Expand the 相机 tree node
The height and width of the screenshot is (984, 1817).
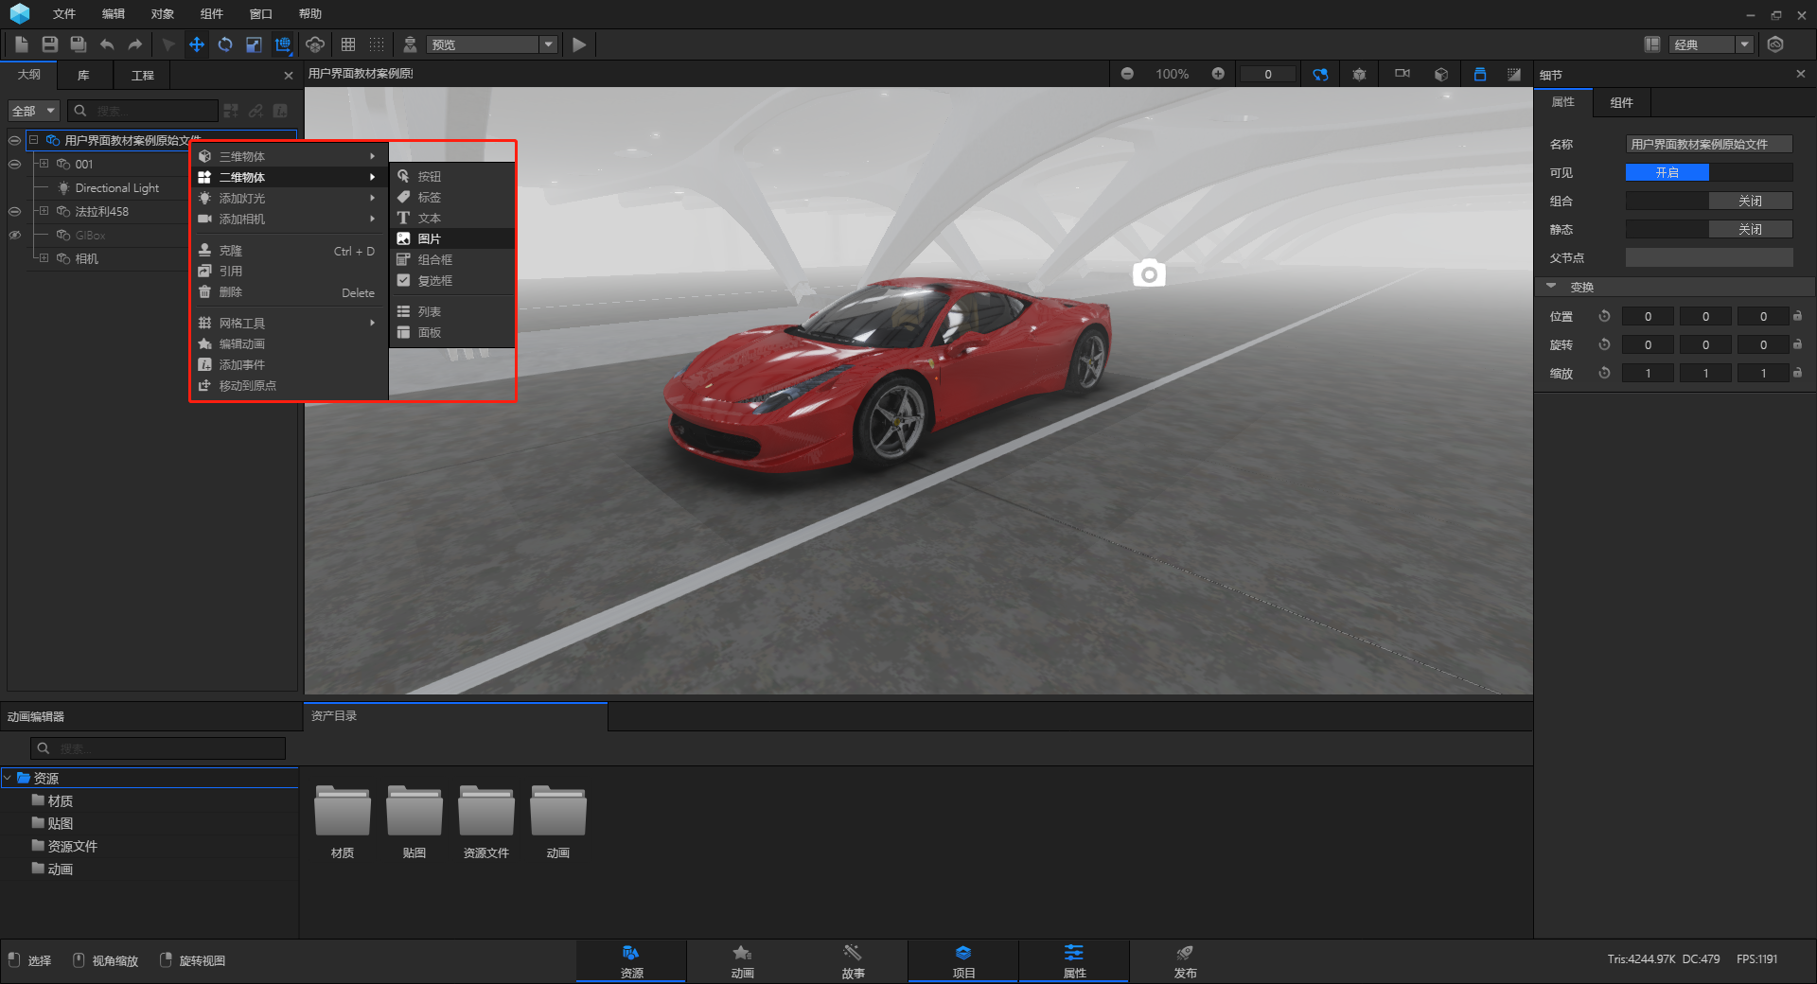click(x=44, y=258)
